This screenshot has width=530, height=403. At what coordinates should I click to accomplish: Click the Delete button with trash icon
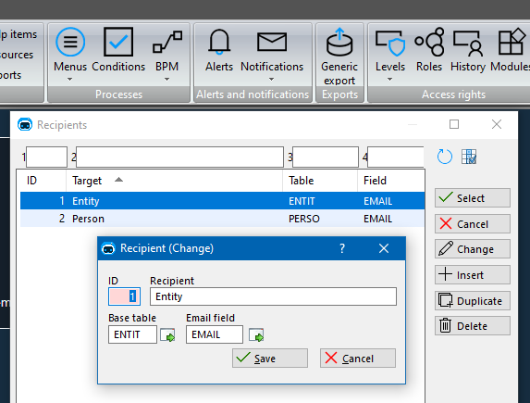(x=473, y=326)
